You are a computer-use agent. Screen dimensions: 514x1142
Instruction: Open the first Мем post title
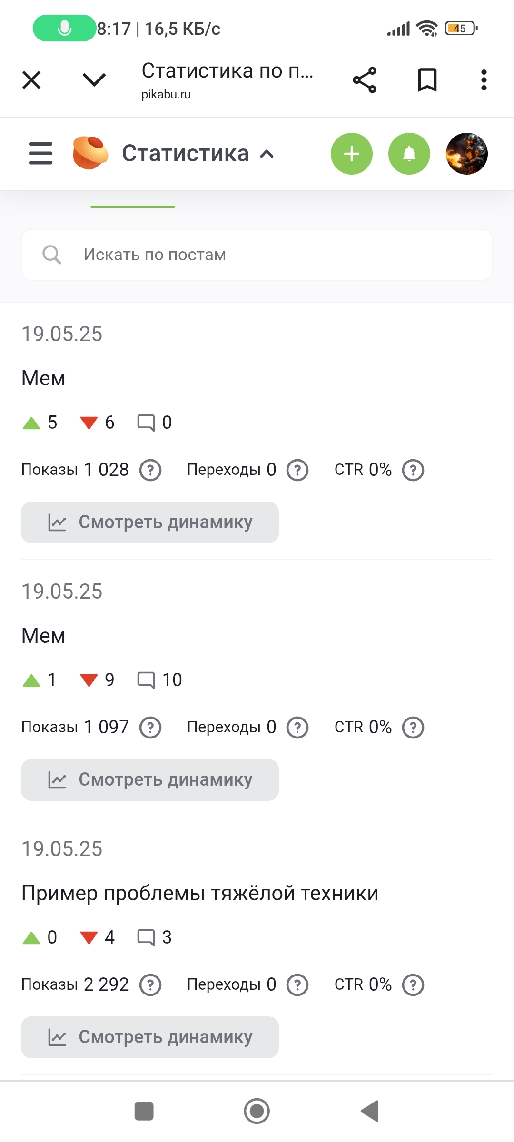click(43, 378)
